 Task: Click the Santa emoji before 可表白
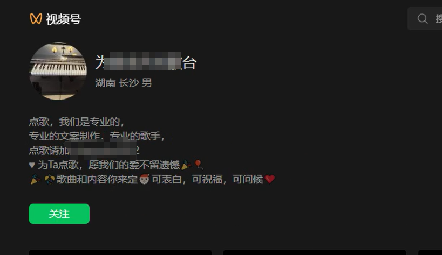(x=144, y=179)
